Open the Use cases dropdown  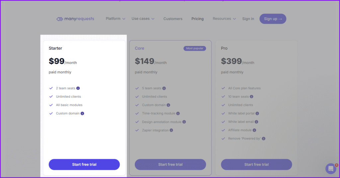pos(143,19)
